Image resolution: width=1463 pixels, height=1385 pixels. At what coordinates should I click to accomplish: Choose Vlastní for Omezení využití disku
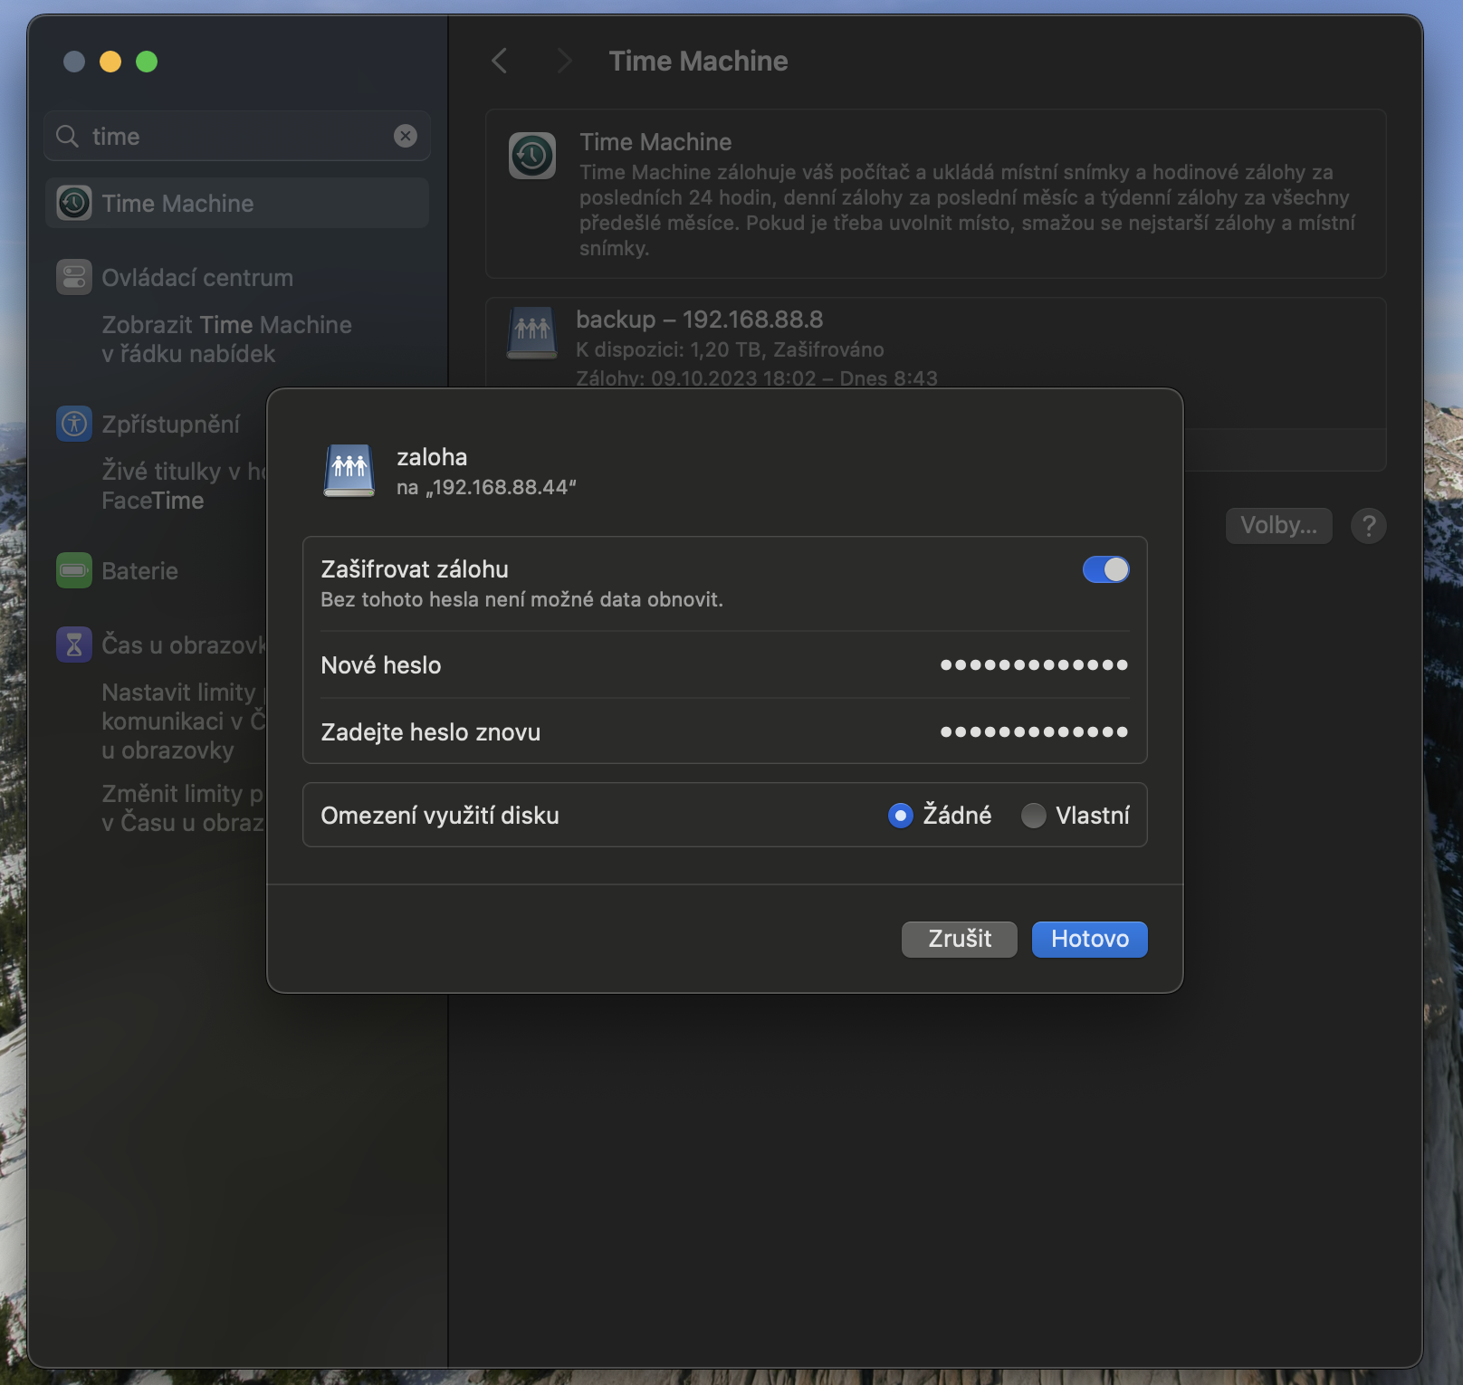[x=1032, y=816]
